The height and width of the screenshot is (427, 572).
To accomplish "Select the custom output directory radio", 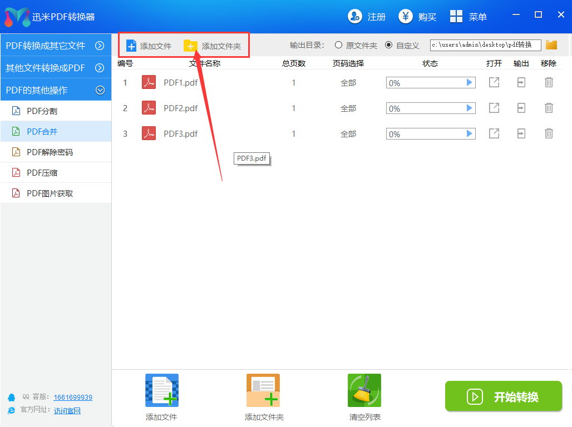I will point(388,45).
